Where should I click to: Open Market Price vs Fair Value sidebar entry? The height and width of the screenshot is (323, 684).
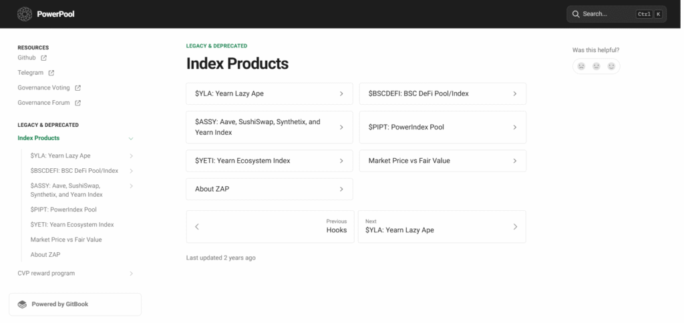[66, 240]
